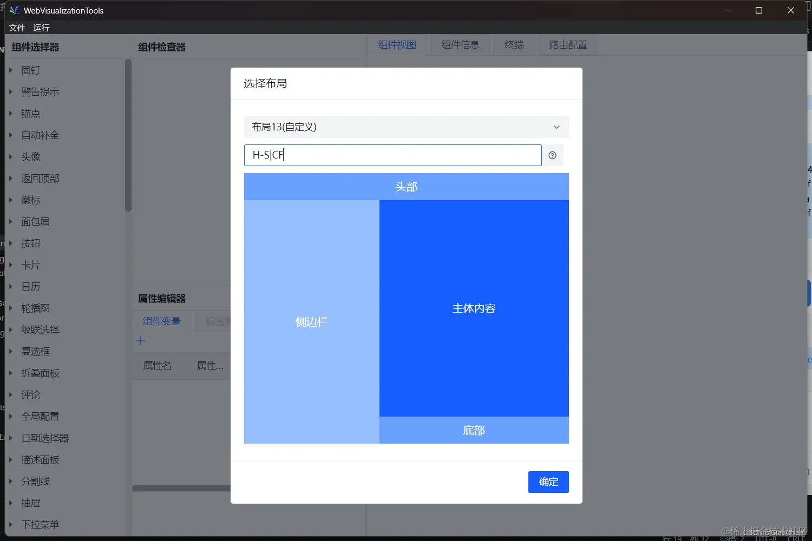This screenshot has height=541, width=812.
Task: Select the 主体内容 main content region
Action: [474, 308]
